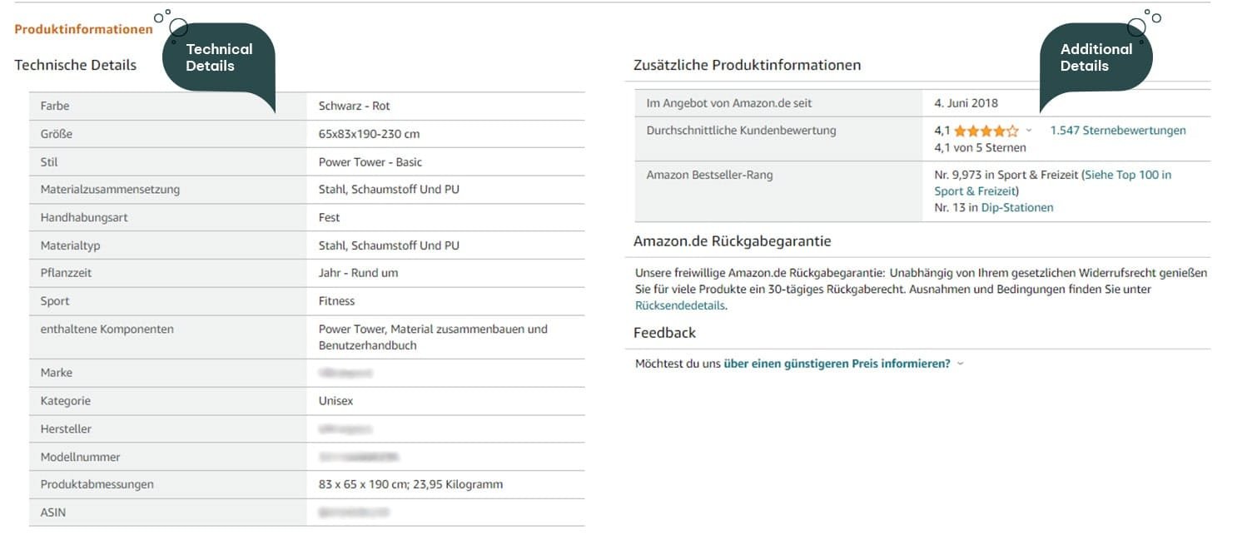Screen dimensions: 1237x540
Task: Click the Amazon.de Rückgabegarantie heading
Action: (x=732, y=241)
